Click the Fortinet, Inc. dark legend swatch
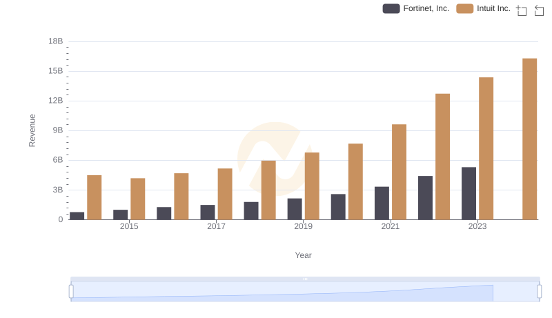The width and height of the screenshot is (552, 318). pos(391,8)
